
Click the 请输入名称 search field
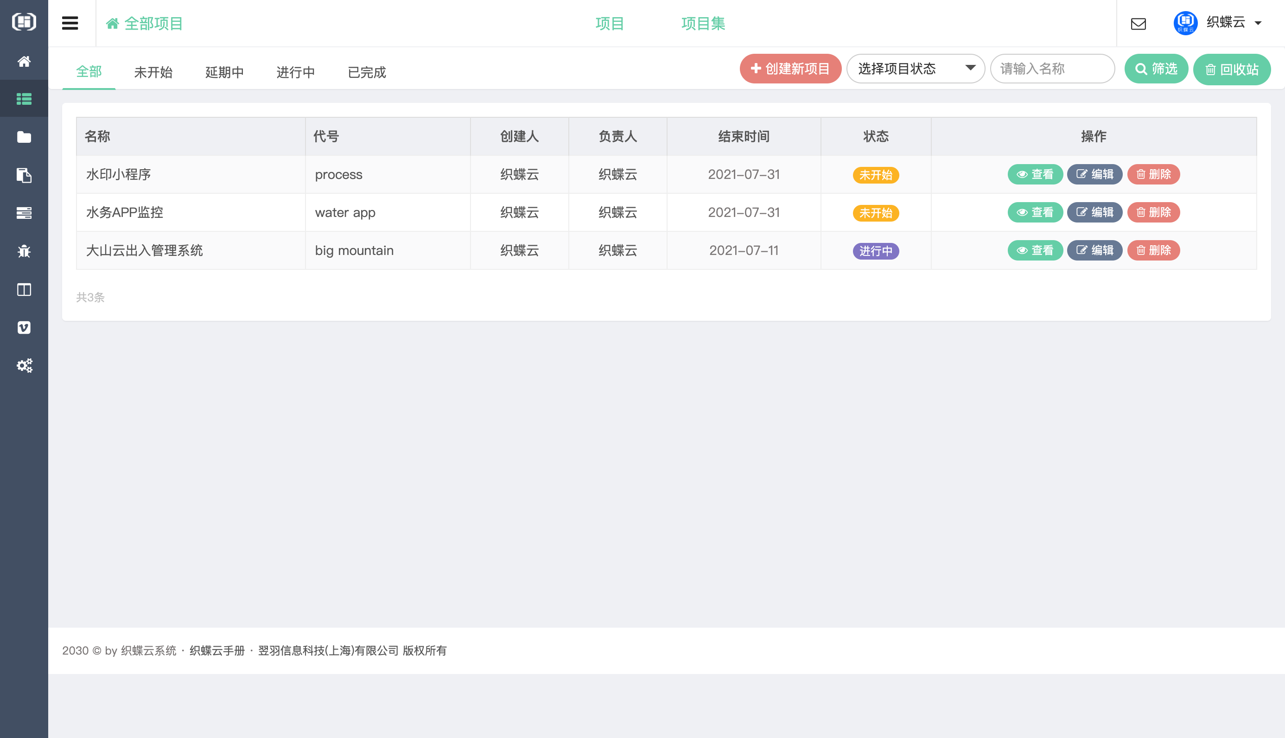pos(1052,69)
